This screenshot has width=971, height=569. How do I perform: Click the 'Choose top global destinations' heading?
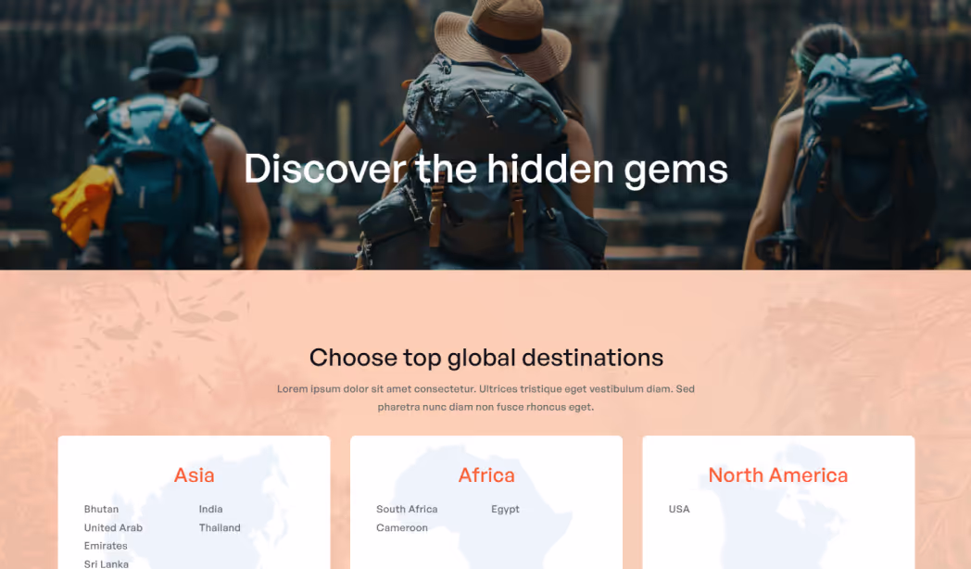tap(486, 358)
